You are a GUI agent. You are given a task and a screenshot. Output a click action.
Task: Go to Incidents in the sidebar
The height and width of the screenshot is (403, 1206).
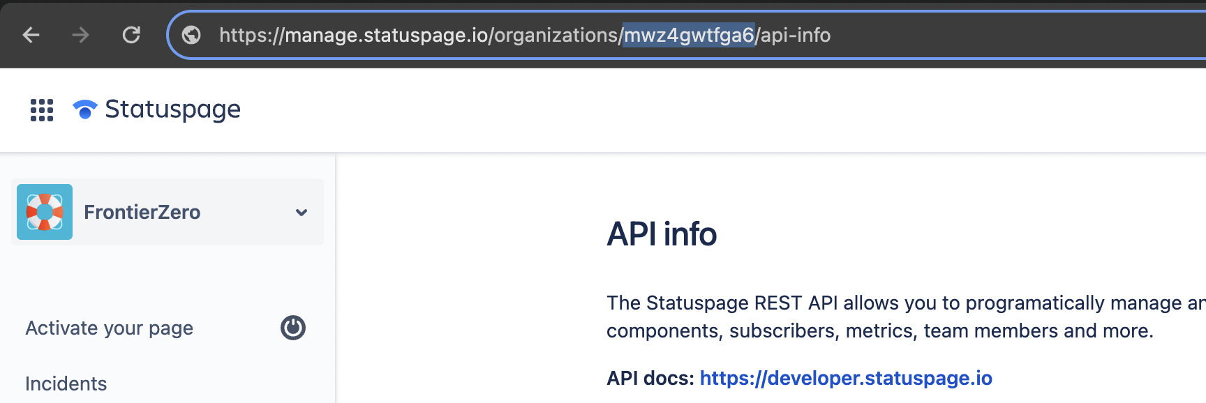pyautogui.click(x=66, y=383)
